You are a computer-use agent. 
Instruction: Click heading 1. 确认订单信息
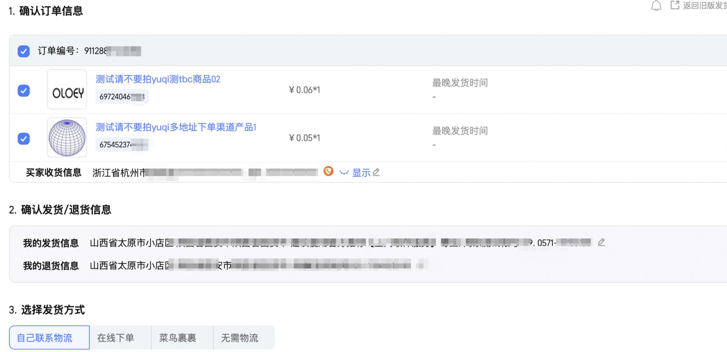coord(46,11)
